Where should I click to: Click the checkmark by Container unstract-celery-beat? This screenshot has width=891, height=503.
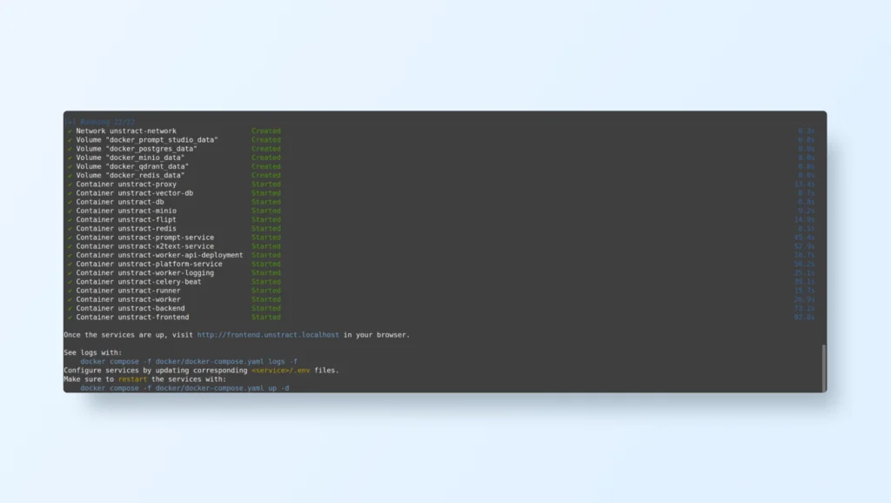[x=70, y=282]
